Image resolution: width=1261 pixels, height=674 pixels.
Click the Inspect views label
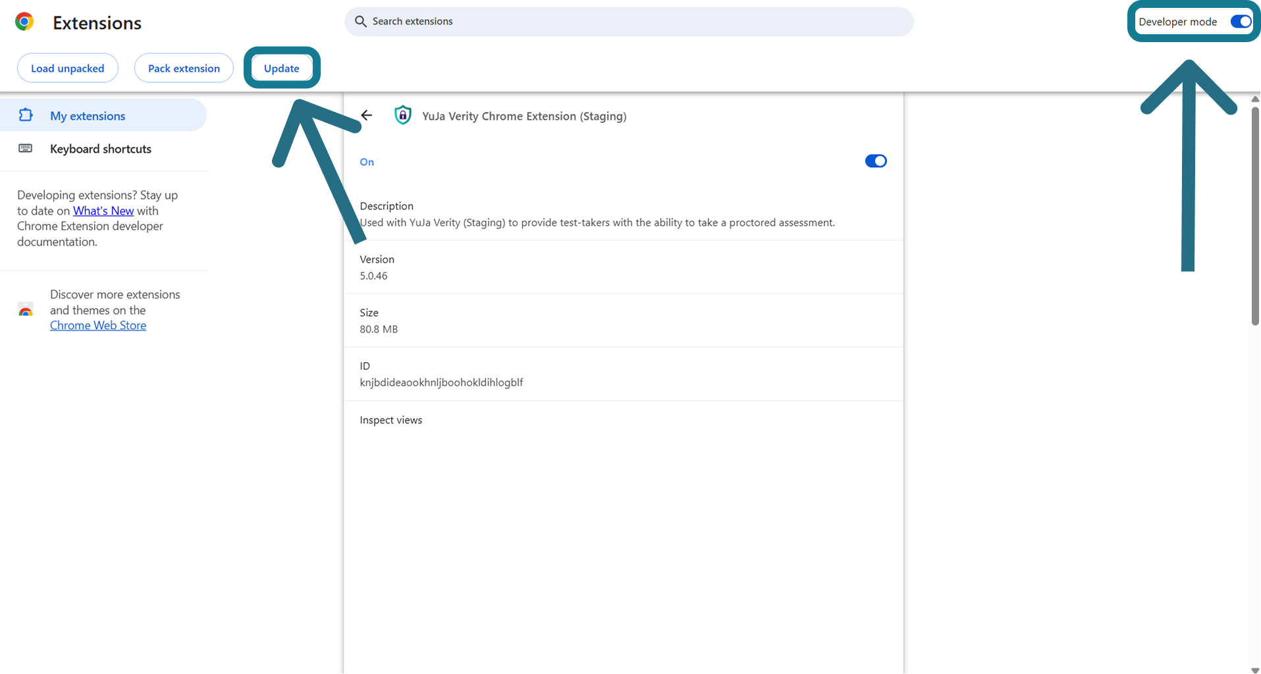tap(390, 420)
